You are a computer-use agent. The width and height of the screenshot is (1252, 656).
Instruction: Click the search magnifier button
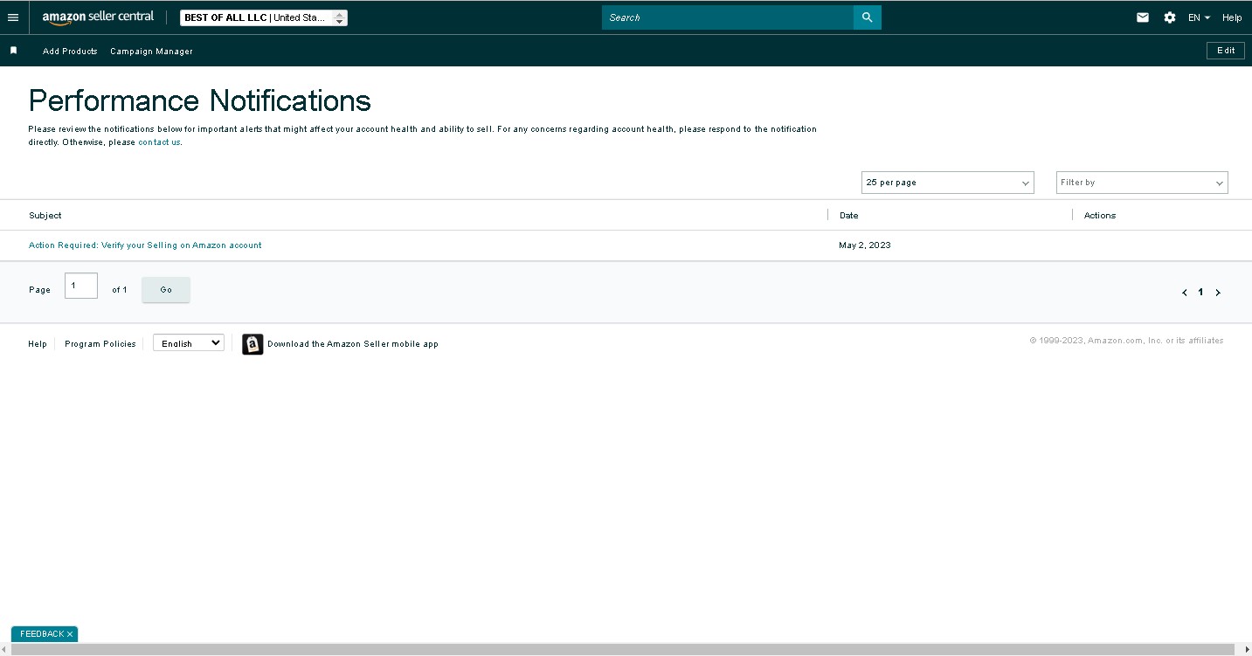(x=867, y=17)
